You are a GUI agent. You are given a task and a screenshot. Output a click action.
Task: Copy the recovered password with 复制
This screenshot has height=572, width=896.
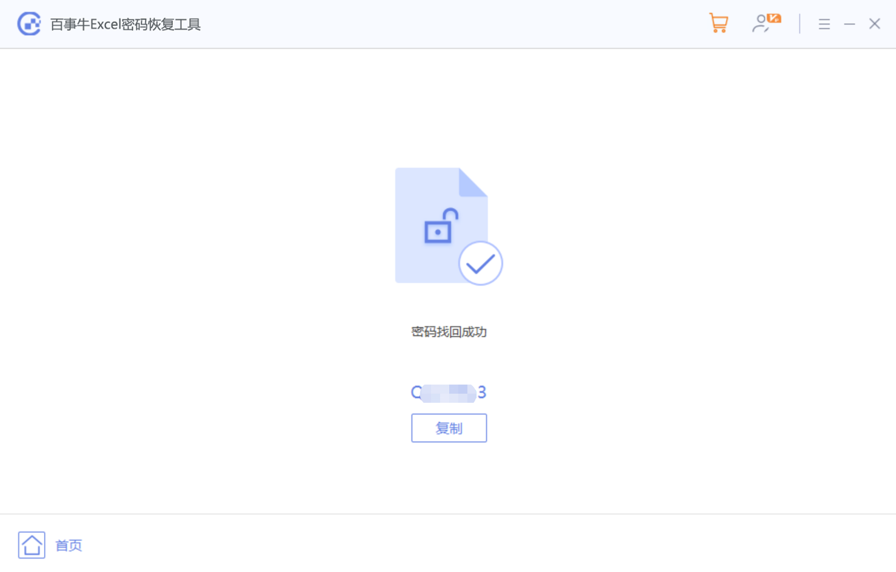pos(449,428)
